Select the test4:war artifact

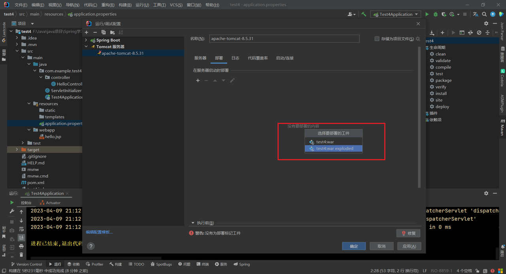tap(334, 142)
